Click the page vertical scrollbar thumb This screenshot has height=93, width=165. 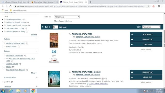[x=164, y=38]
